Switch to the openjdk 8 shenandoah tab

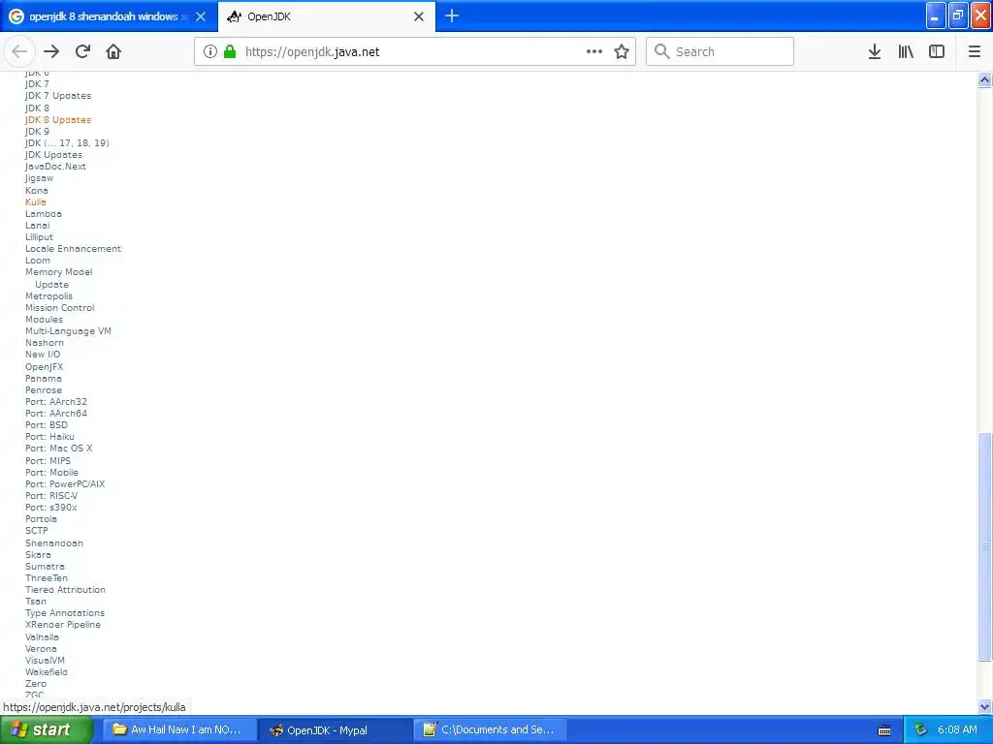tap(109, 16)
